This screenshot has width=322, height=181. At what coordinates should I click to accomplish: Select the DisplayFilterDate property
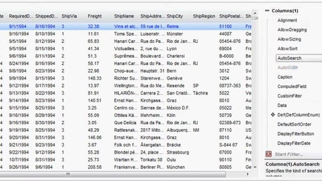click(x=294, y=143)
